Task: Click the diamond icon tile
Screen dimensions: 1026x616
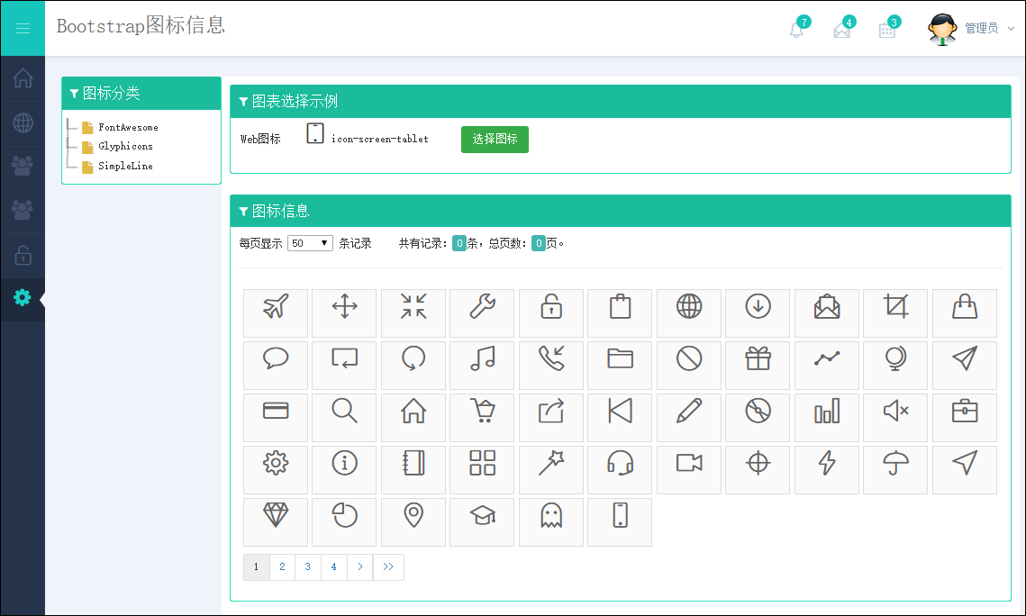Action: [276, 516]
